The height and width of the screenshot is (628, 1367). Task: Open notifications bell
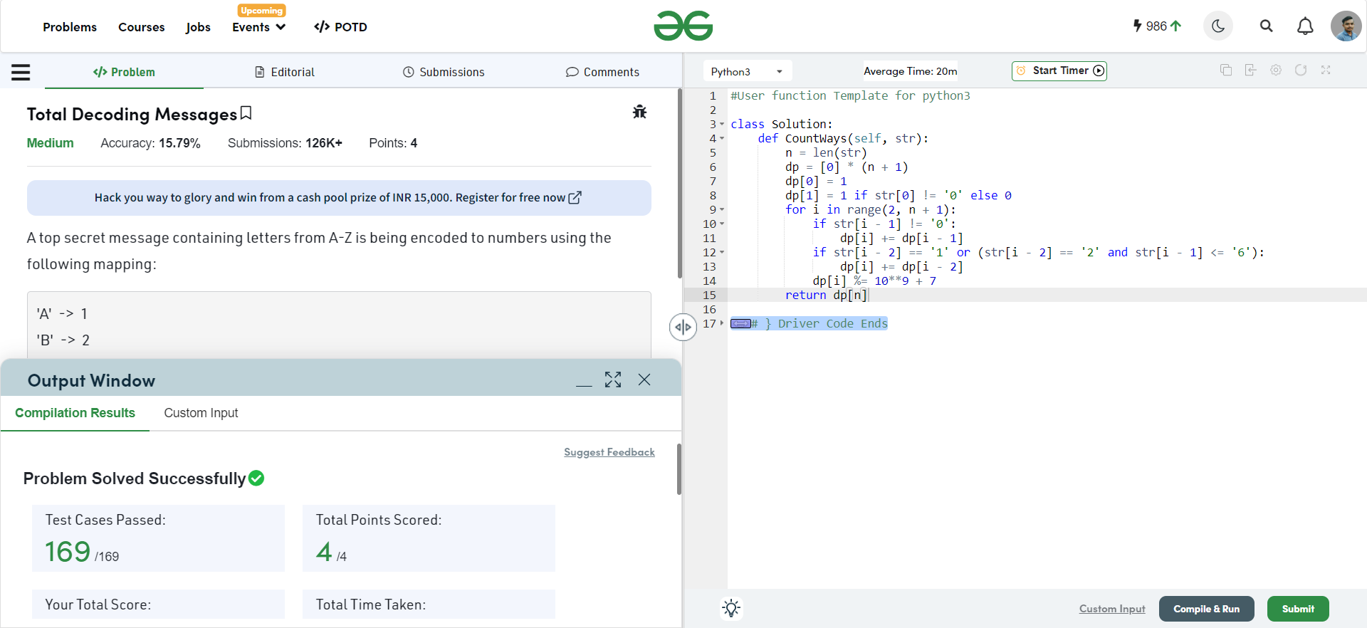[1305, 26]
